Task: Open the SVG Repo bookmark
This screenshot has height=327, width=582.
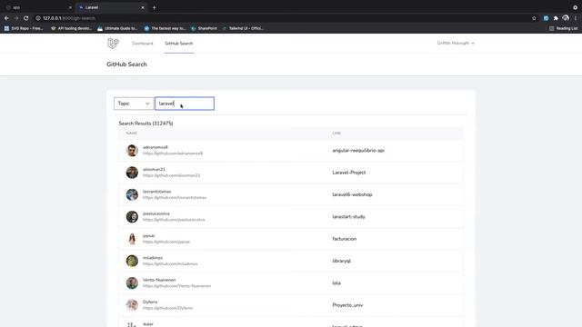Action: click(24, 28)
